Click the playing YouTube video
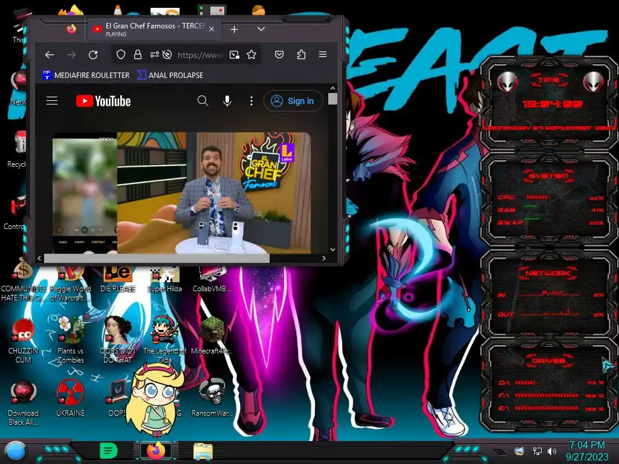Image resolution: width=619 pixels, height=464 pixels. [x=181, y=193]
